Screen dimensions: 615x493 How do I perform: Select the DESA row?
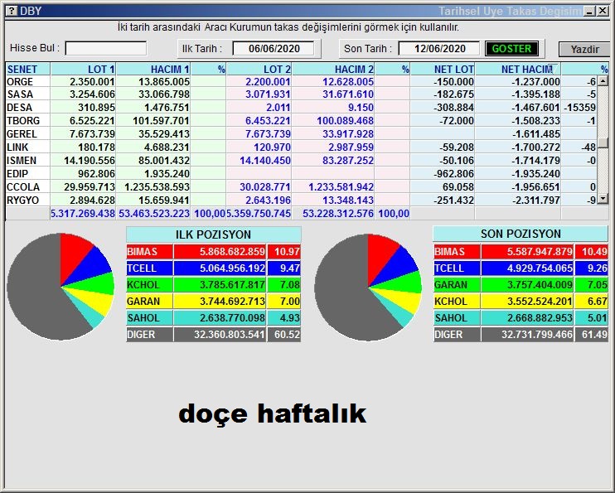(x=302, y=108)
